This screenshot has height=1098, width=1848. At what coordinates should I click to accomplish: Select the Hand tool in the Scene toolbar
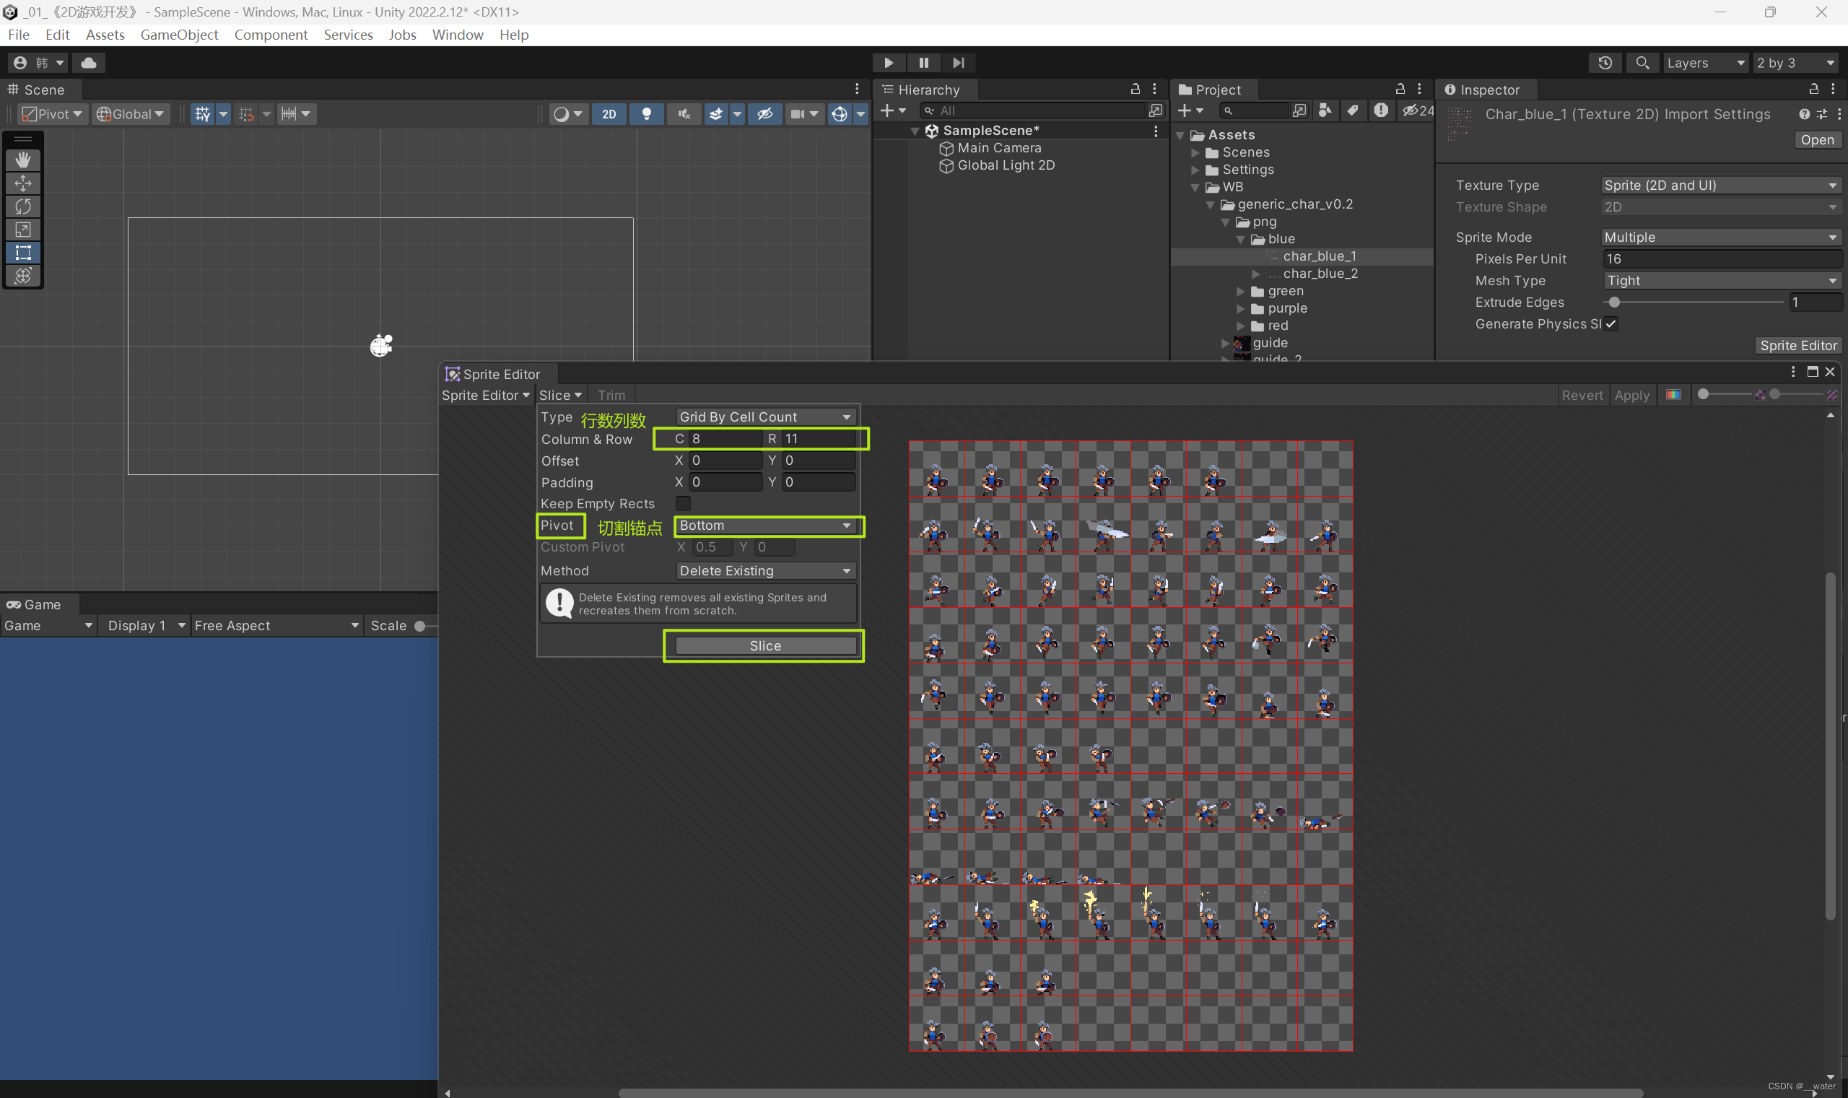[23, 160]
